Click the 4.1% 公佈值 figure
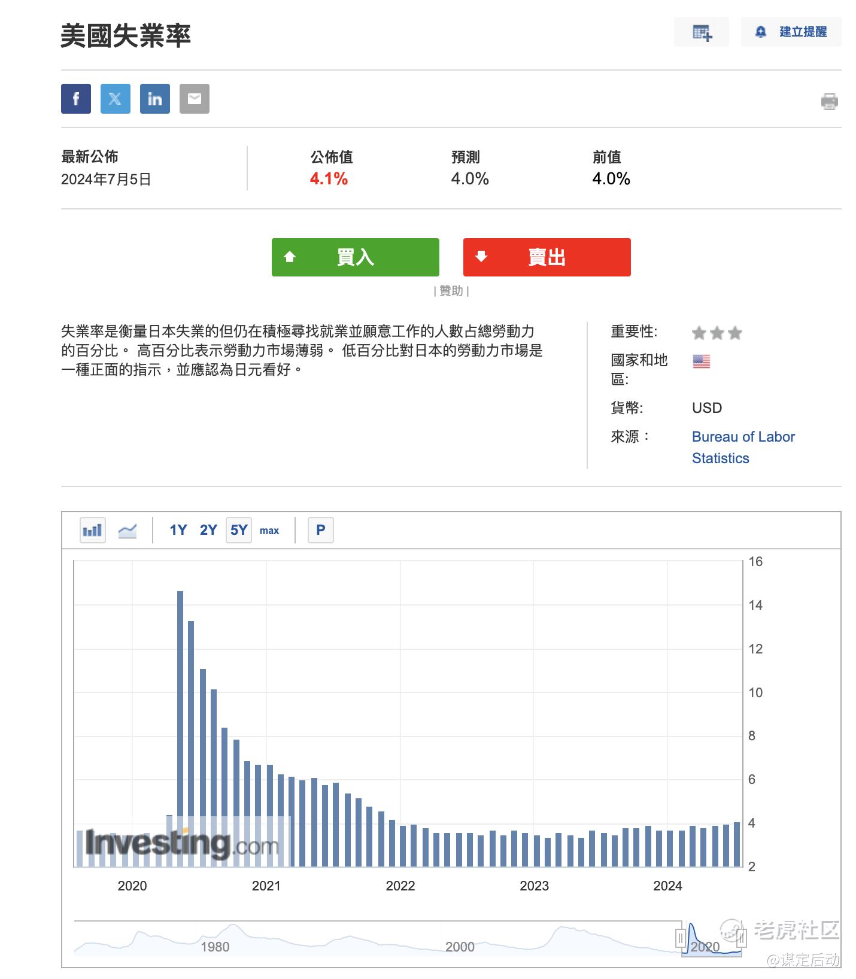This screenshot has width=856, height=979. point(329,179)
